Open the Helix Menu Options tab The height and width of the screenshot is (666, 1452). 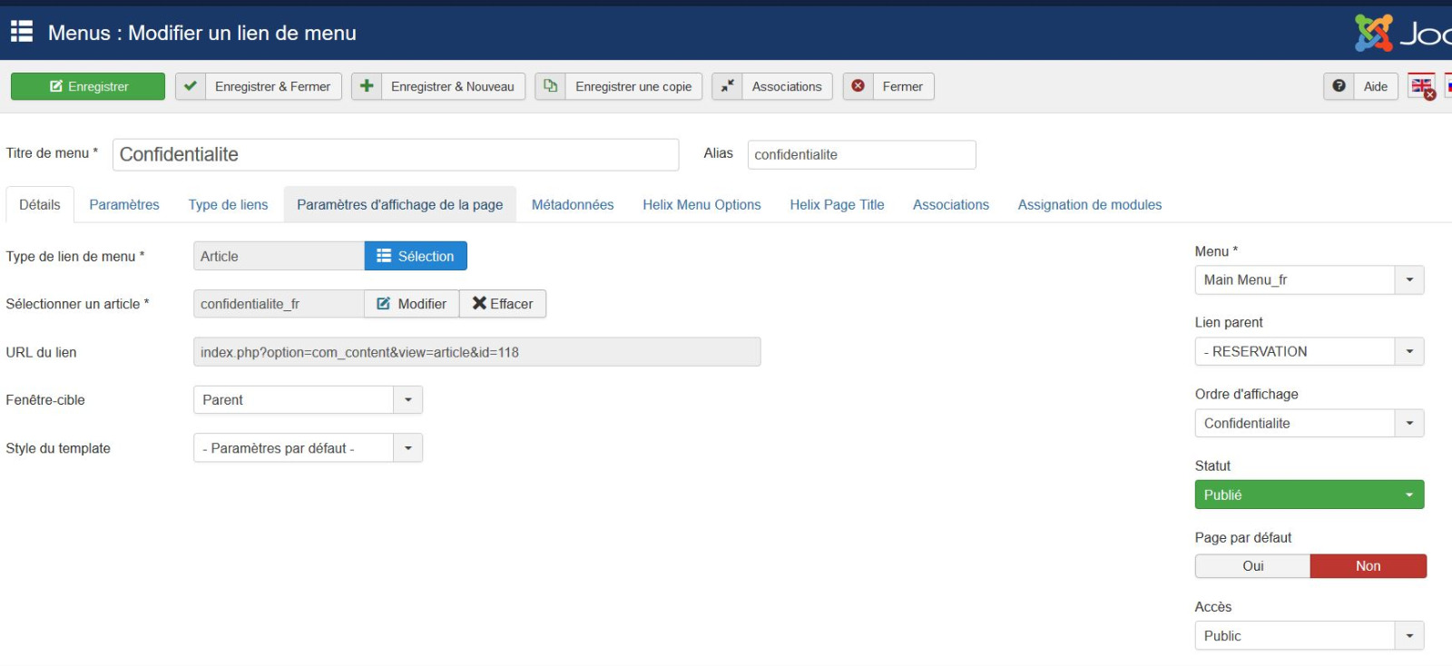tap(701, 205)
